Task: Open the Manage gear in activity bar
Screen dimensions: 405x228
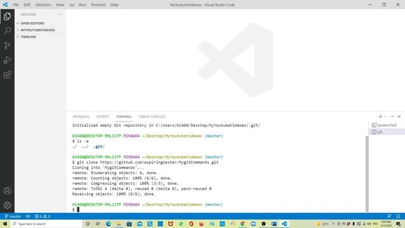Action: tap(7, 205)
